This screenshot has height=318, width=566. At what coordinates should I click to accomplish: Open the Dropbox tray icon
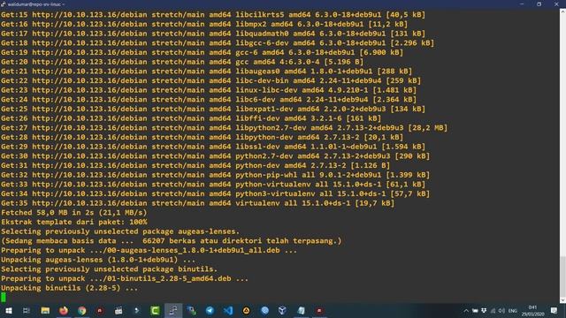[x=484, y=311]
